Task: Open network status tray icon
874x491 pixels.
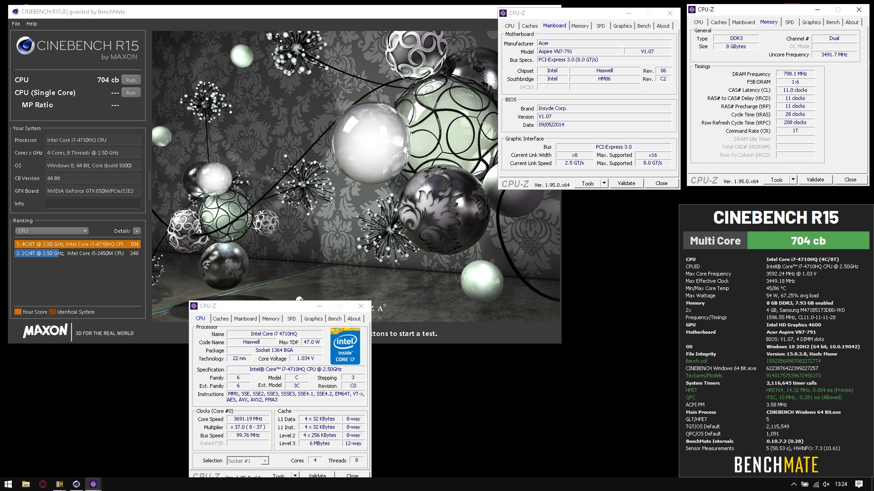Action: pos(816,484)
